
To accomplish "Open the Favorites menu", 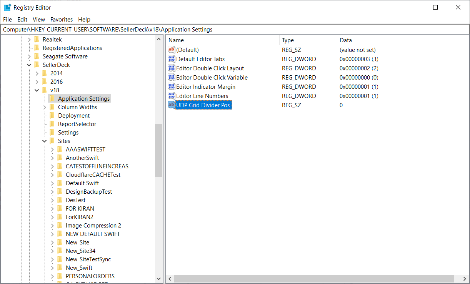I will [62, 20].
